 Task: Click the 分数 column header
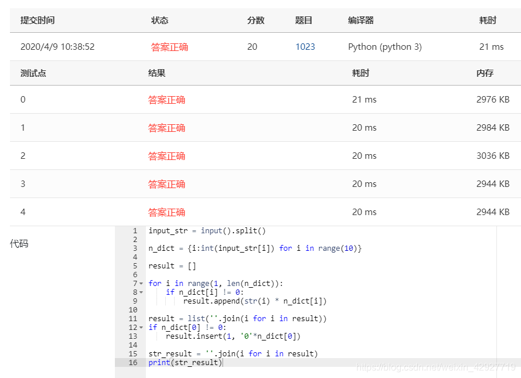[256, 21]
